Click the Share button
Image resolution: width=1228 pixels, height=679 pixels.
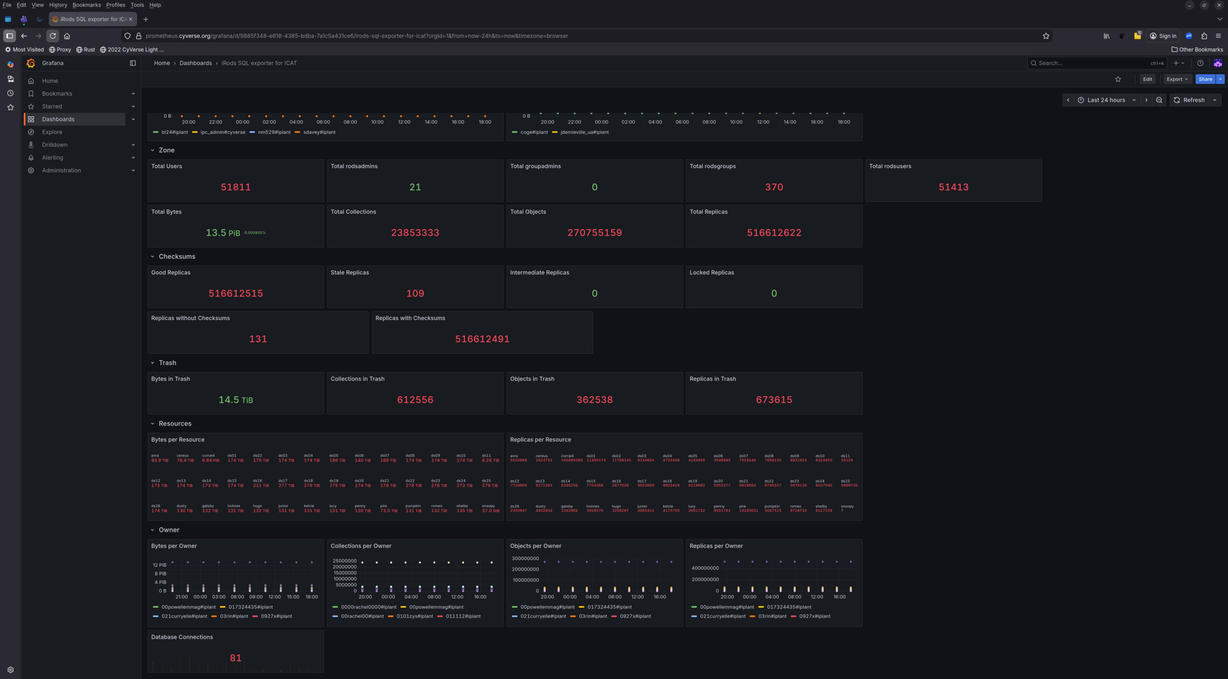point(1205,79)
